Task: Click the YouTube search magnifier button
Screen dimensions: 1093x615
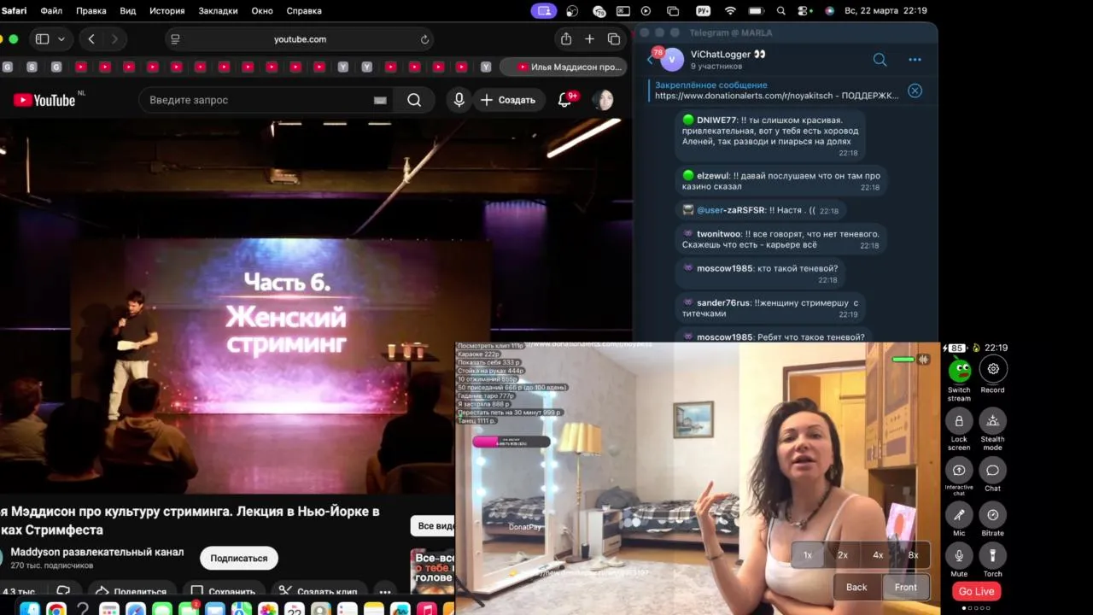Action: pos(414,100)
